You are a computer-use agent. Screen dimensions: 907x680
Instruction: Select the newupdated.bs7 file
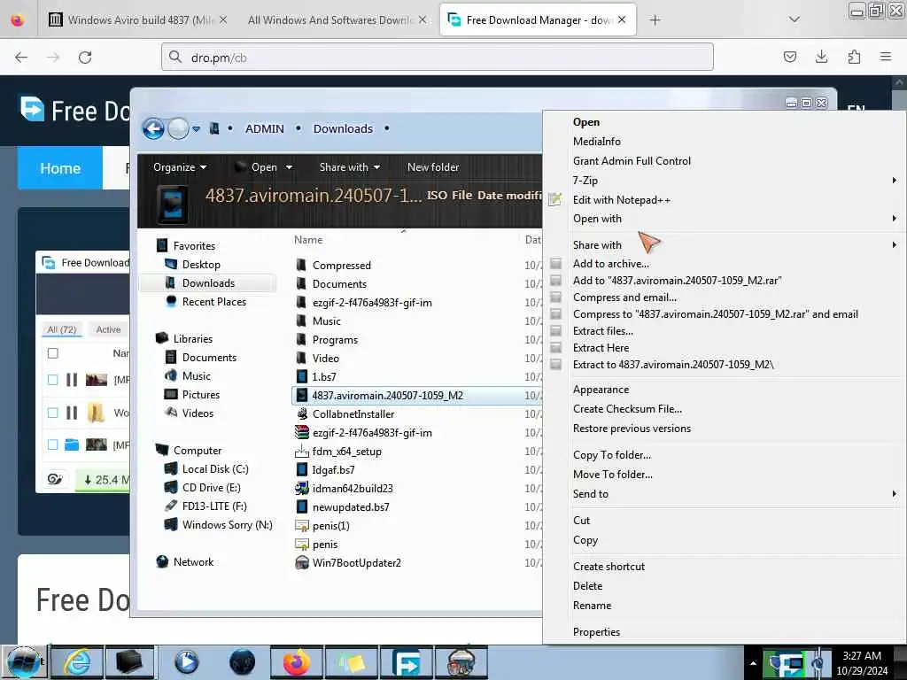click(351, 507)
